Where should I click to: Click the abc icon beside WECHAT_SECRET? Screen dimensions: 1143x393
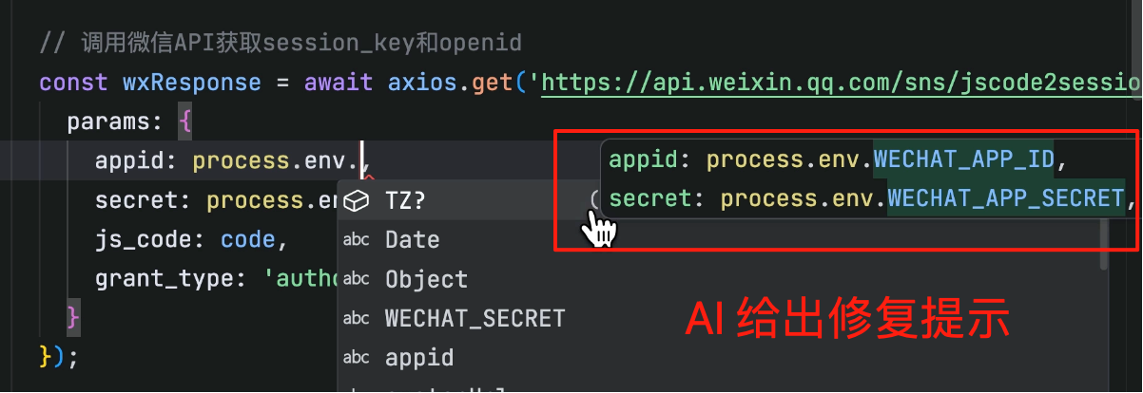click(x=356, y=318)
